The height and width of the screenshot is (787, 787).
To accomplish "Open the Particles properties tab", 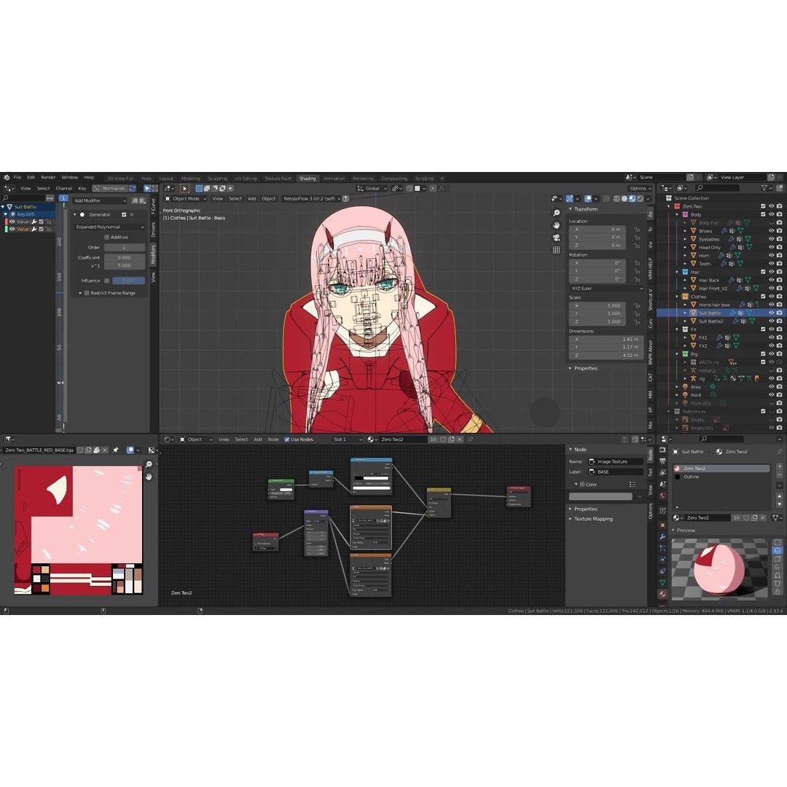I will coord(662,548).
